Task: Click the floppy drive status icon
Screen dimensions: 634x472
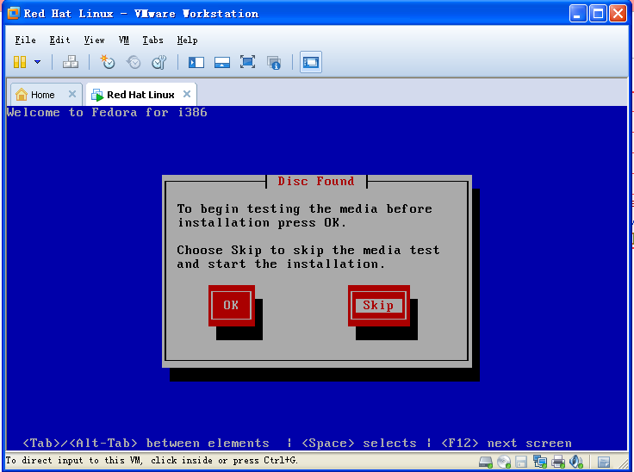Action: (521, 462)
